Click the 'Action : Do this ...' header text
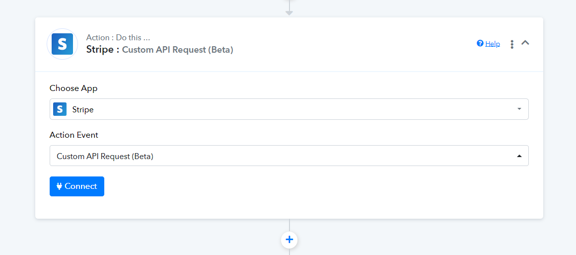The height and width of the screenshot is (255, 576). pyautogui.click(x=118, y=38)
